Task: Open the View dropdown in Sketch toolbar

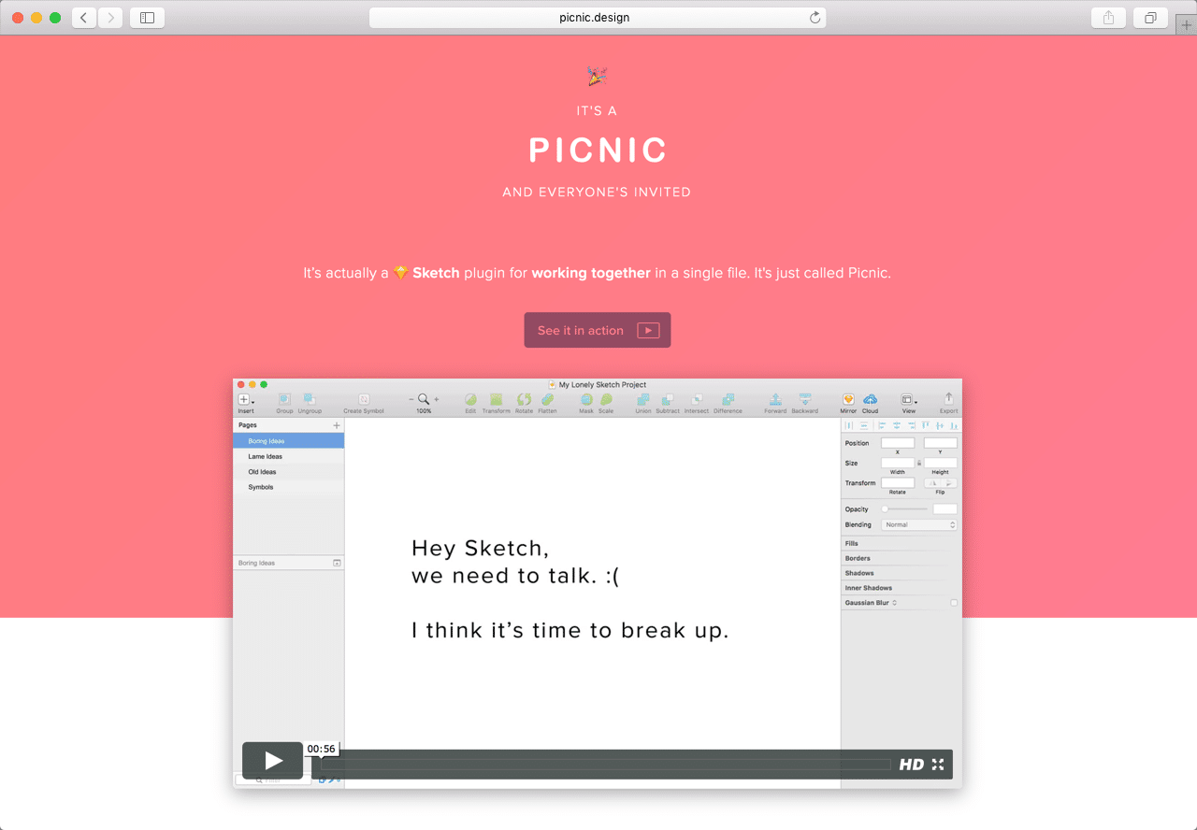Action: tap(908, 401)
